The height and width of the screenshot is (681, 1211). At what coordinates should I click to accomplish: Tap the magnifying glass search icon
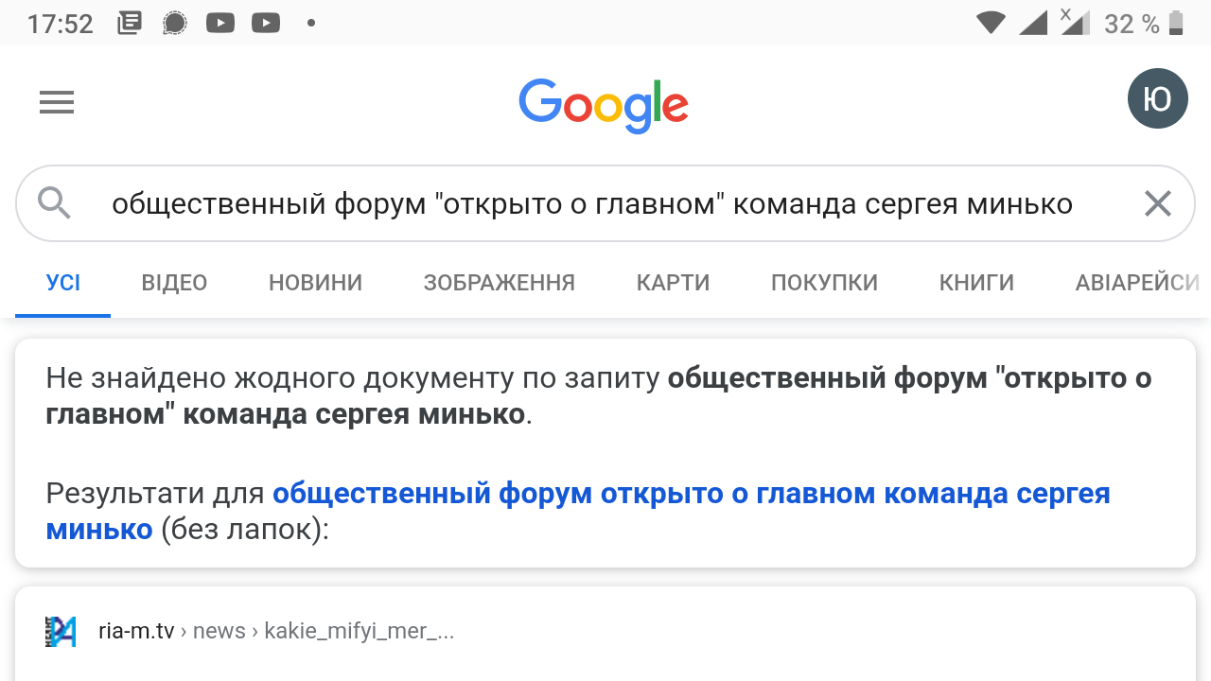pos(55,203)
